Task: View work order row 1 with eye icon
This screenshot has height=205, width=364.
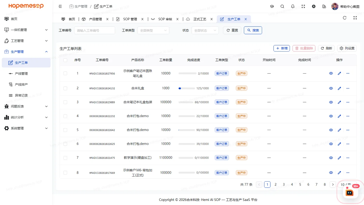Action: click(x=331, y=73)
